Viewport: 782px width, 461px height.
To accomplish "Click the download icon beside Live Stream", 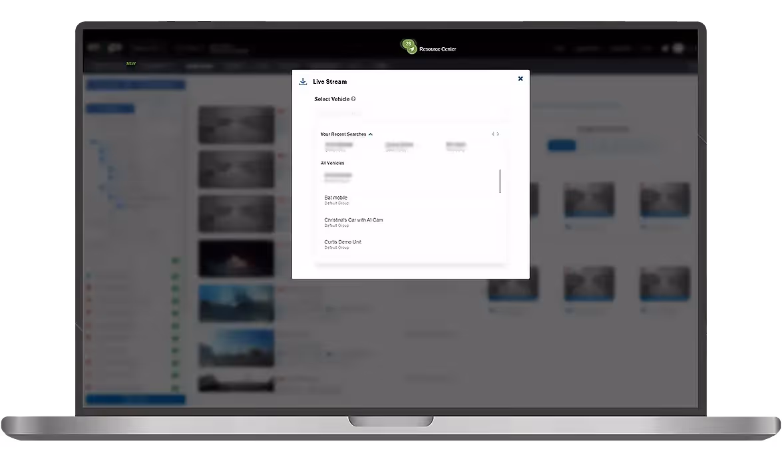I will point(303,82).
